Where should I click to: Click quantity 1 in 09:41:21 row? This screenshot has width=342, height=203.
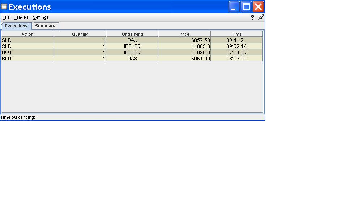pyautogui.click(x=80, y=40)
